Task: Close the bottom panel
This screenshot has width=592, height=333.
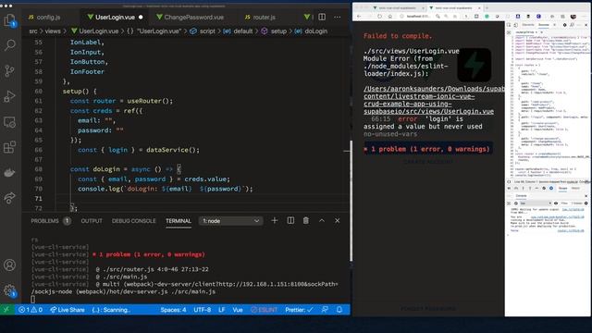Action: [x=337, y=220]
